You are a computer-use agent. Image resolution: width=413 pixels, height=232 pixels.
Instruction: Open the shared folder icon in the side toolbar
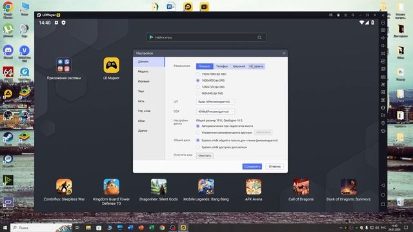pos(383,115)
